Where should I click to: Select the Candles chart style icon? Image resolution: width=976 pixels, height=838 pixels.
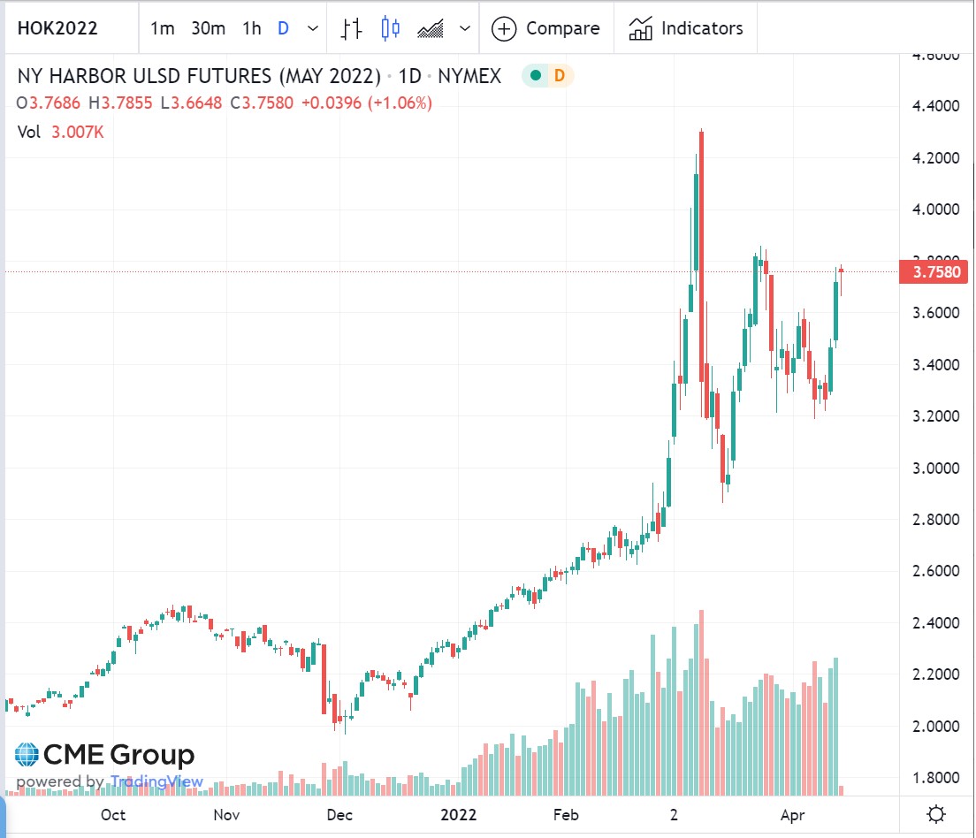click(x=390, y=28)
